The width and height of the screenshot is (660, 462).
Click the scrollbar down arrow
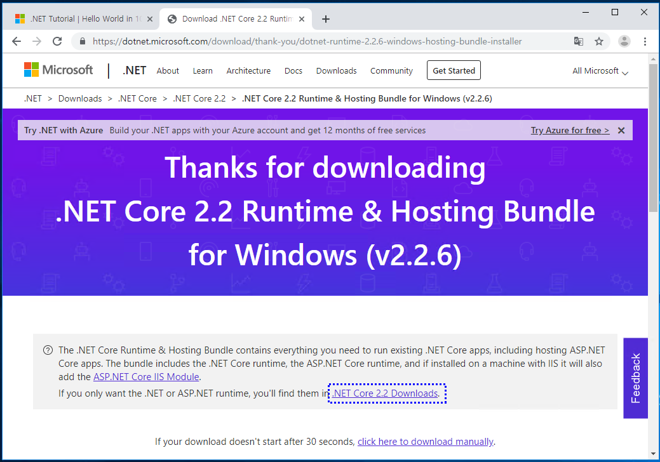[x=653, y=454]
